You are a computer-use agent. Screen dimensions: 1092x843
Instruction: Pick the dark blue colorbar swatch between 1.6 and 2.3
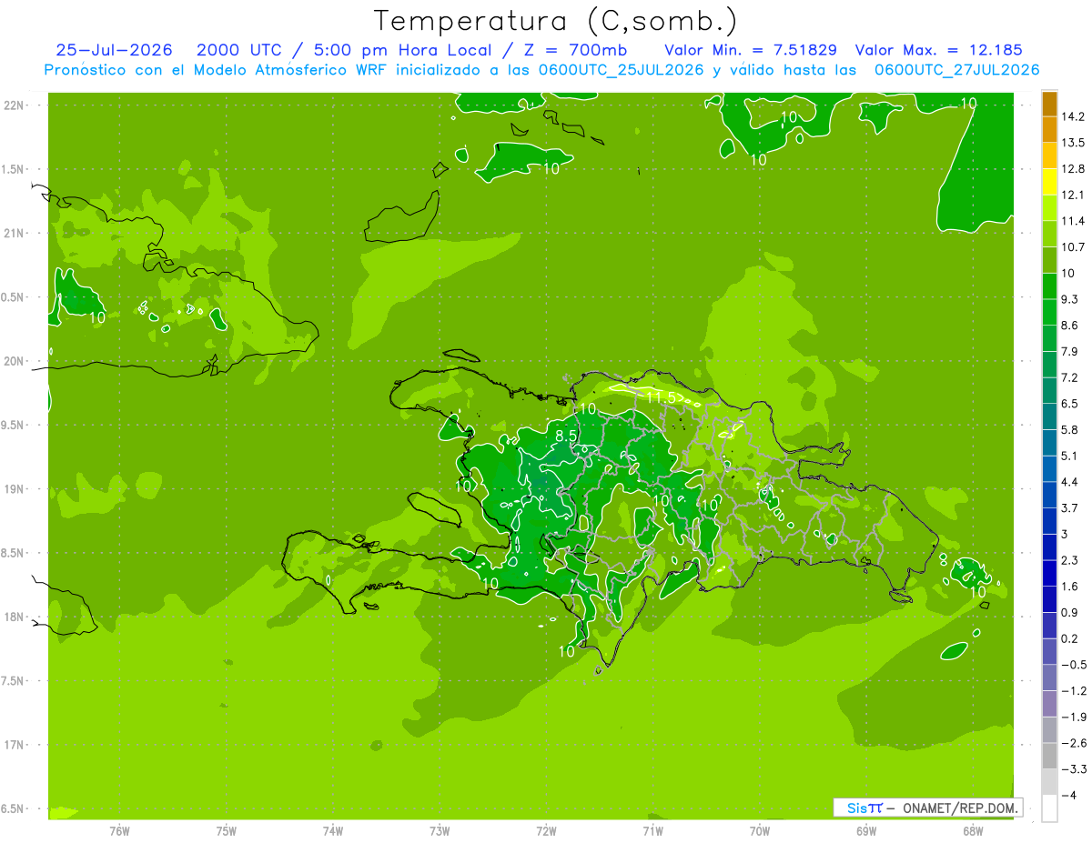(x=1049, y=573)
